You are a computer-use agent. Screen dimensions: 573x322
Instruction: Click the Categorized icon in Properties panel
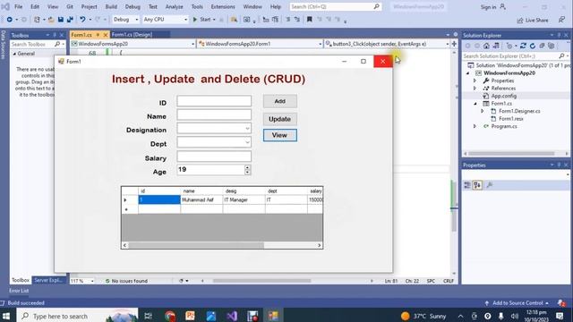[x=467, y=185]
